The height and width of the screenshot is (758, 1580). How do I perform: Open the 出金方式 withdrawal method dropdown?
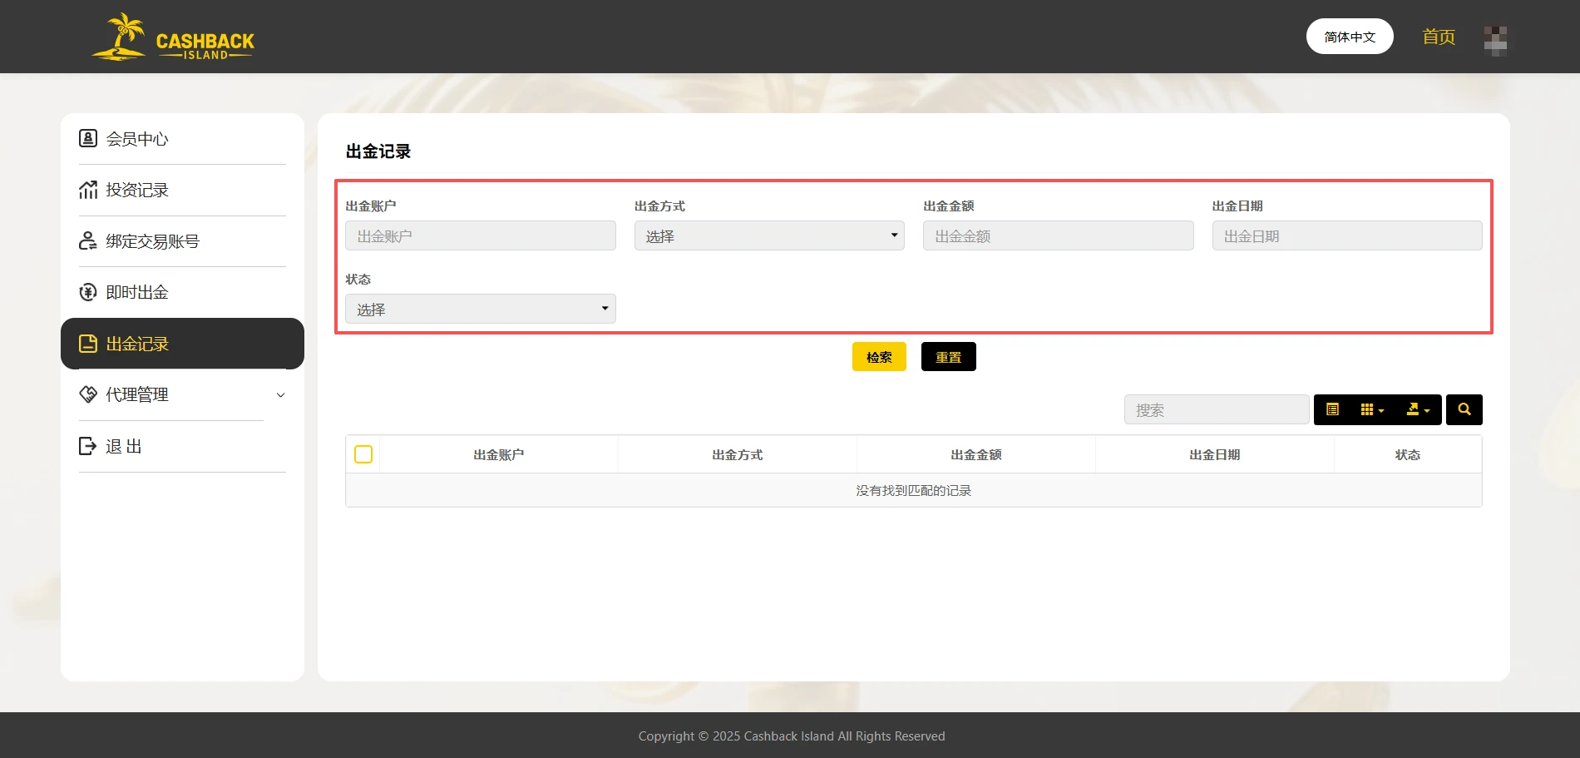[x=768, y=235]
